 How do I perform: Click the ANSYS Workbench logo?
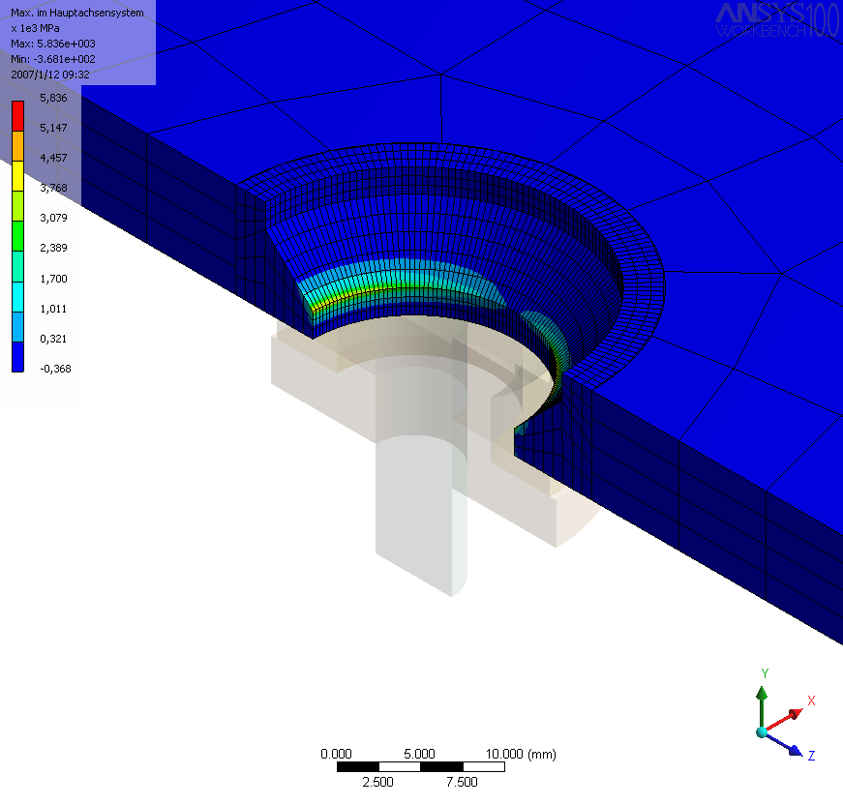pyautogui.click(x=776, y=19)
